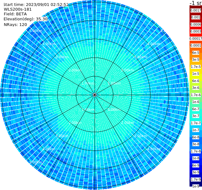Select the Elevation(deg): 35.30 text

[x=26, y=19]
